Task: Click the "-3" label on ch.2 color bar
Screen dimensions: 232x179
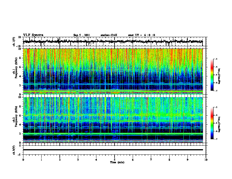Action: (216, 107)
